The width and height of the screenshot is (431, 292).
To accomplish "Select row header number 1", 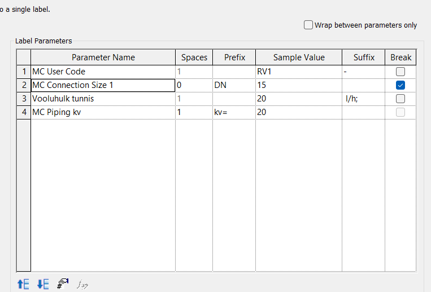I will point(24,72).
